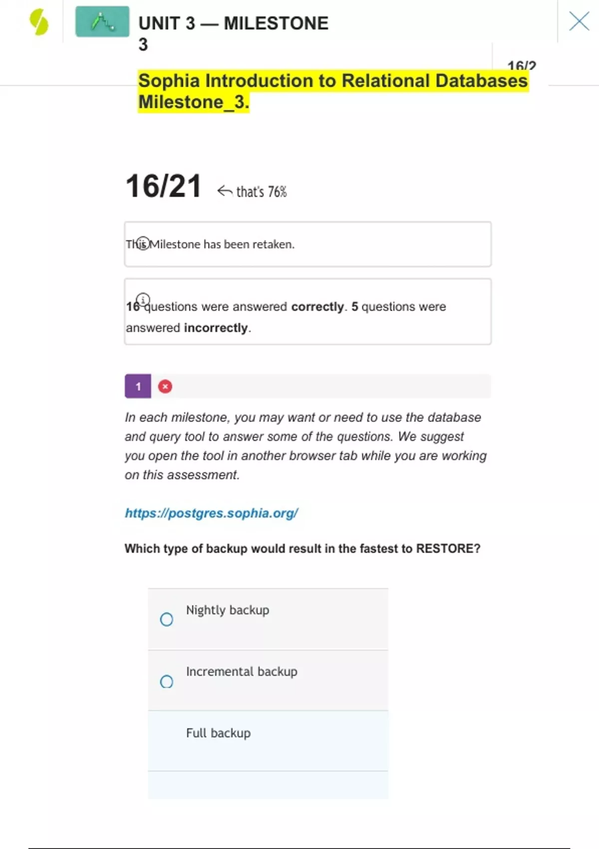Click the arrow next to "that's 76%"
This screenshot has width=599, height=849.
(x=225, y=191)
